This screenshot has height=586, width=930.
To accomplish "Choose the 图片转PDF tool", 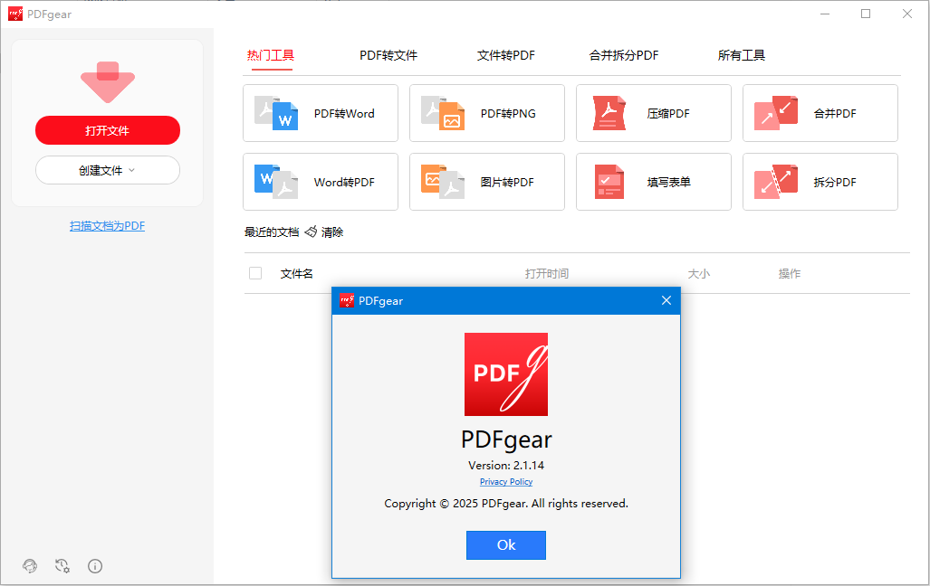I will 486,182.
